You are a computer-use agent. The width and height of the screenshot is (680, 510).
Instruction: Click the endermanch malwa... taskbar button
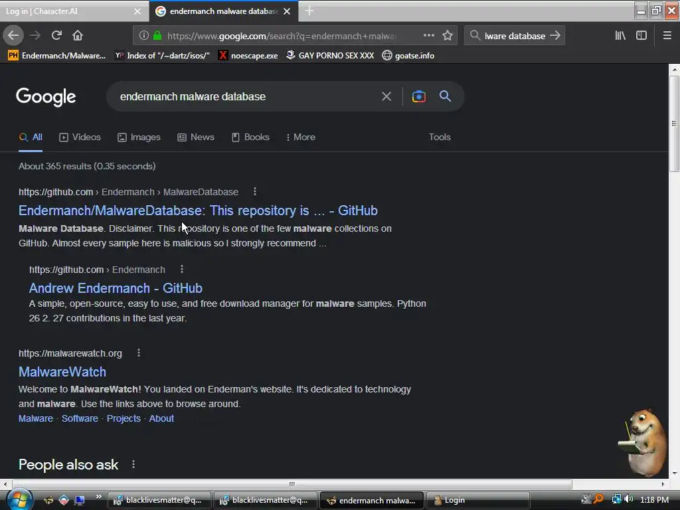pos(372,500)
